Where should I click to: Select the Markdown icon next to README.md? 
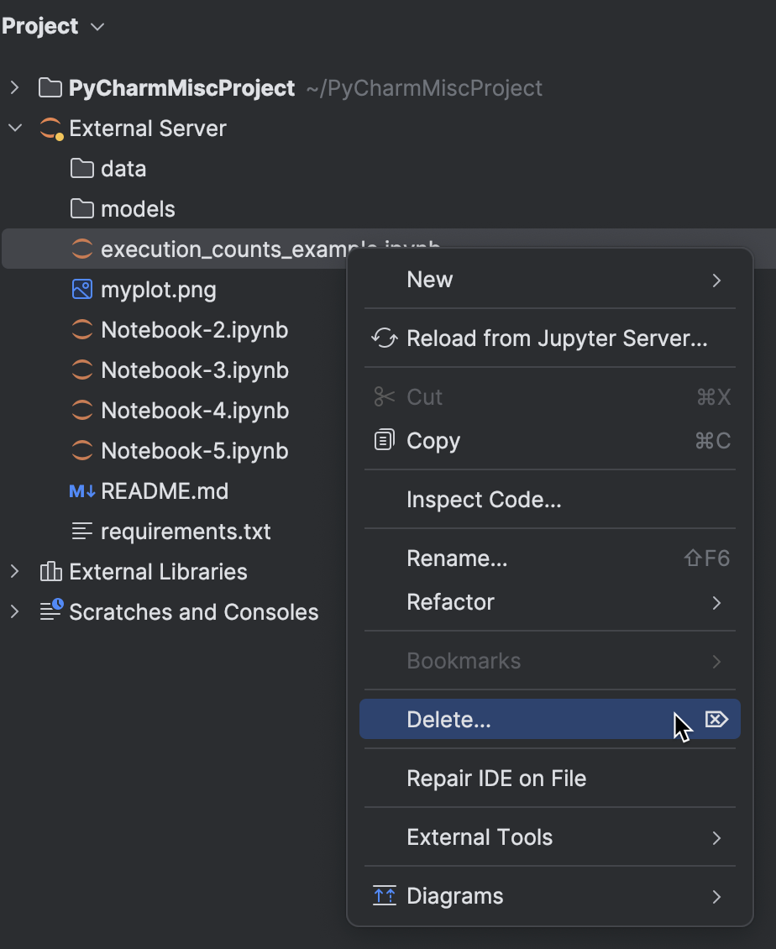pos(81,491)
